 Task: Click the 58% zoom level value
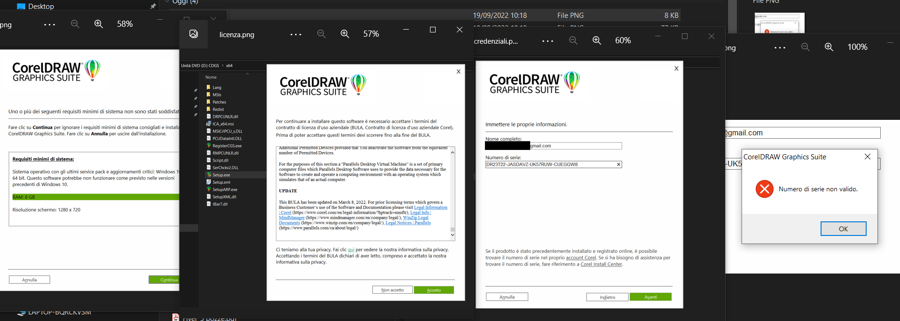[x=125, y=24]
